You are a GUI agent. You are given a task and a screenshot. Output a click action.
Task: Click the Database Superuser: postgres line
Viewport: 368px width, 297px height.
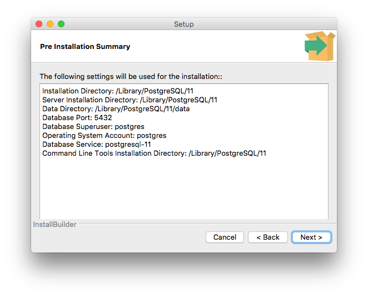(x=93, y=127)
